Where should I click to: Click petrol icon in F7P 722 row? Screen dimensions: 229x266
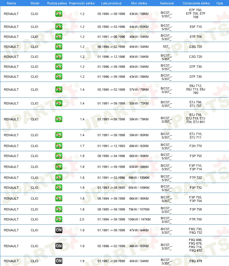click(59, 178)
